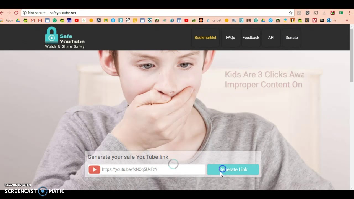The image size is (354, 199).
Task: Open the API page
Action: coord(271,38)
